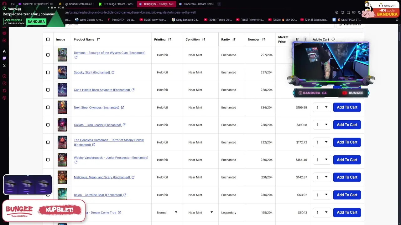Open Malicious, Mean, and Scary link
This screenshot has height=225, width=401.
102,177
